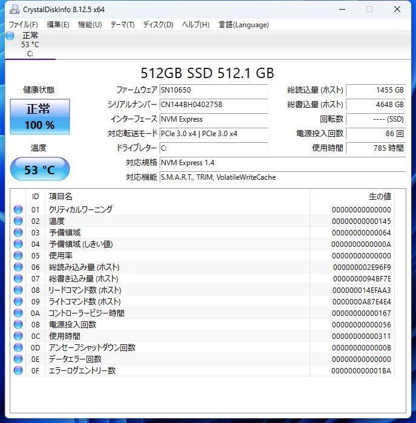Click raw value 0000000000311
416x423 pixels.
tap(361, 336)
